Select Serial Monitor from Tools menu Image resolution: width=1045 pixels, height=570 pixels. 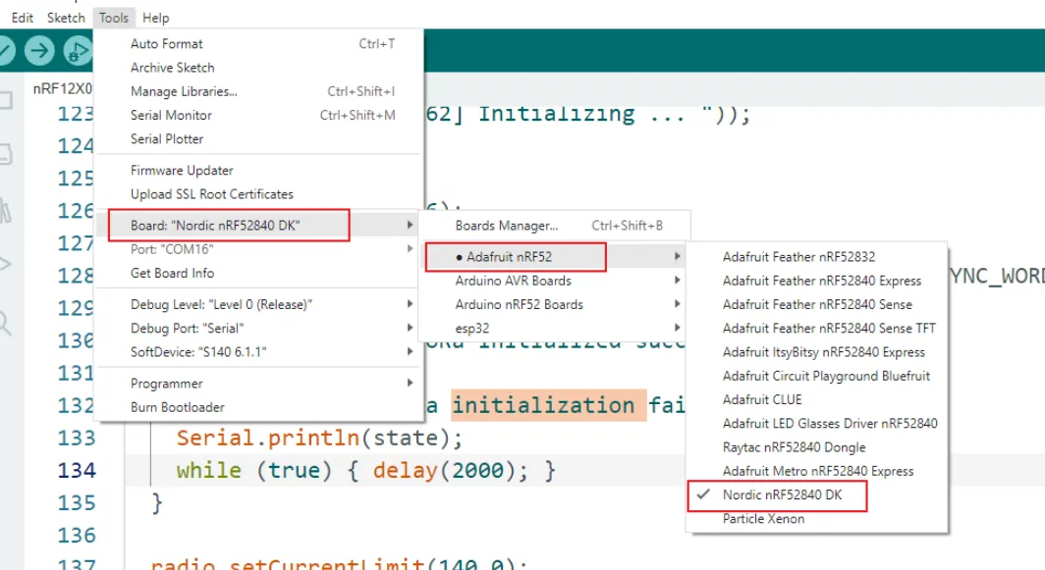tap(171, 115)
